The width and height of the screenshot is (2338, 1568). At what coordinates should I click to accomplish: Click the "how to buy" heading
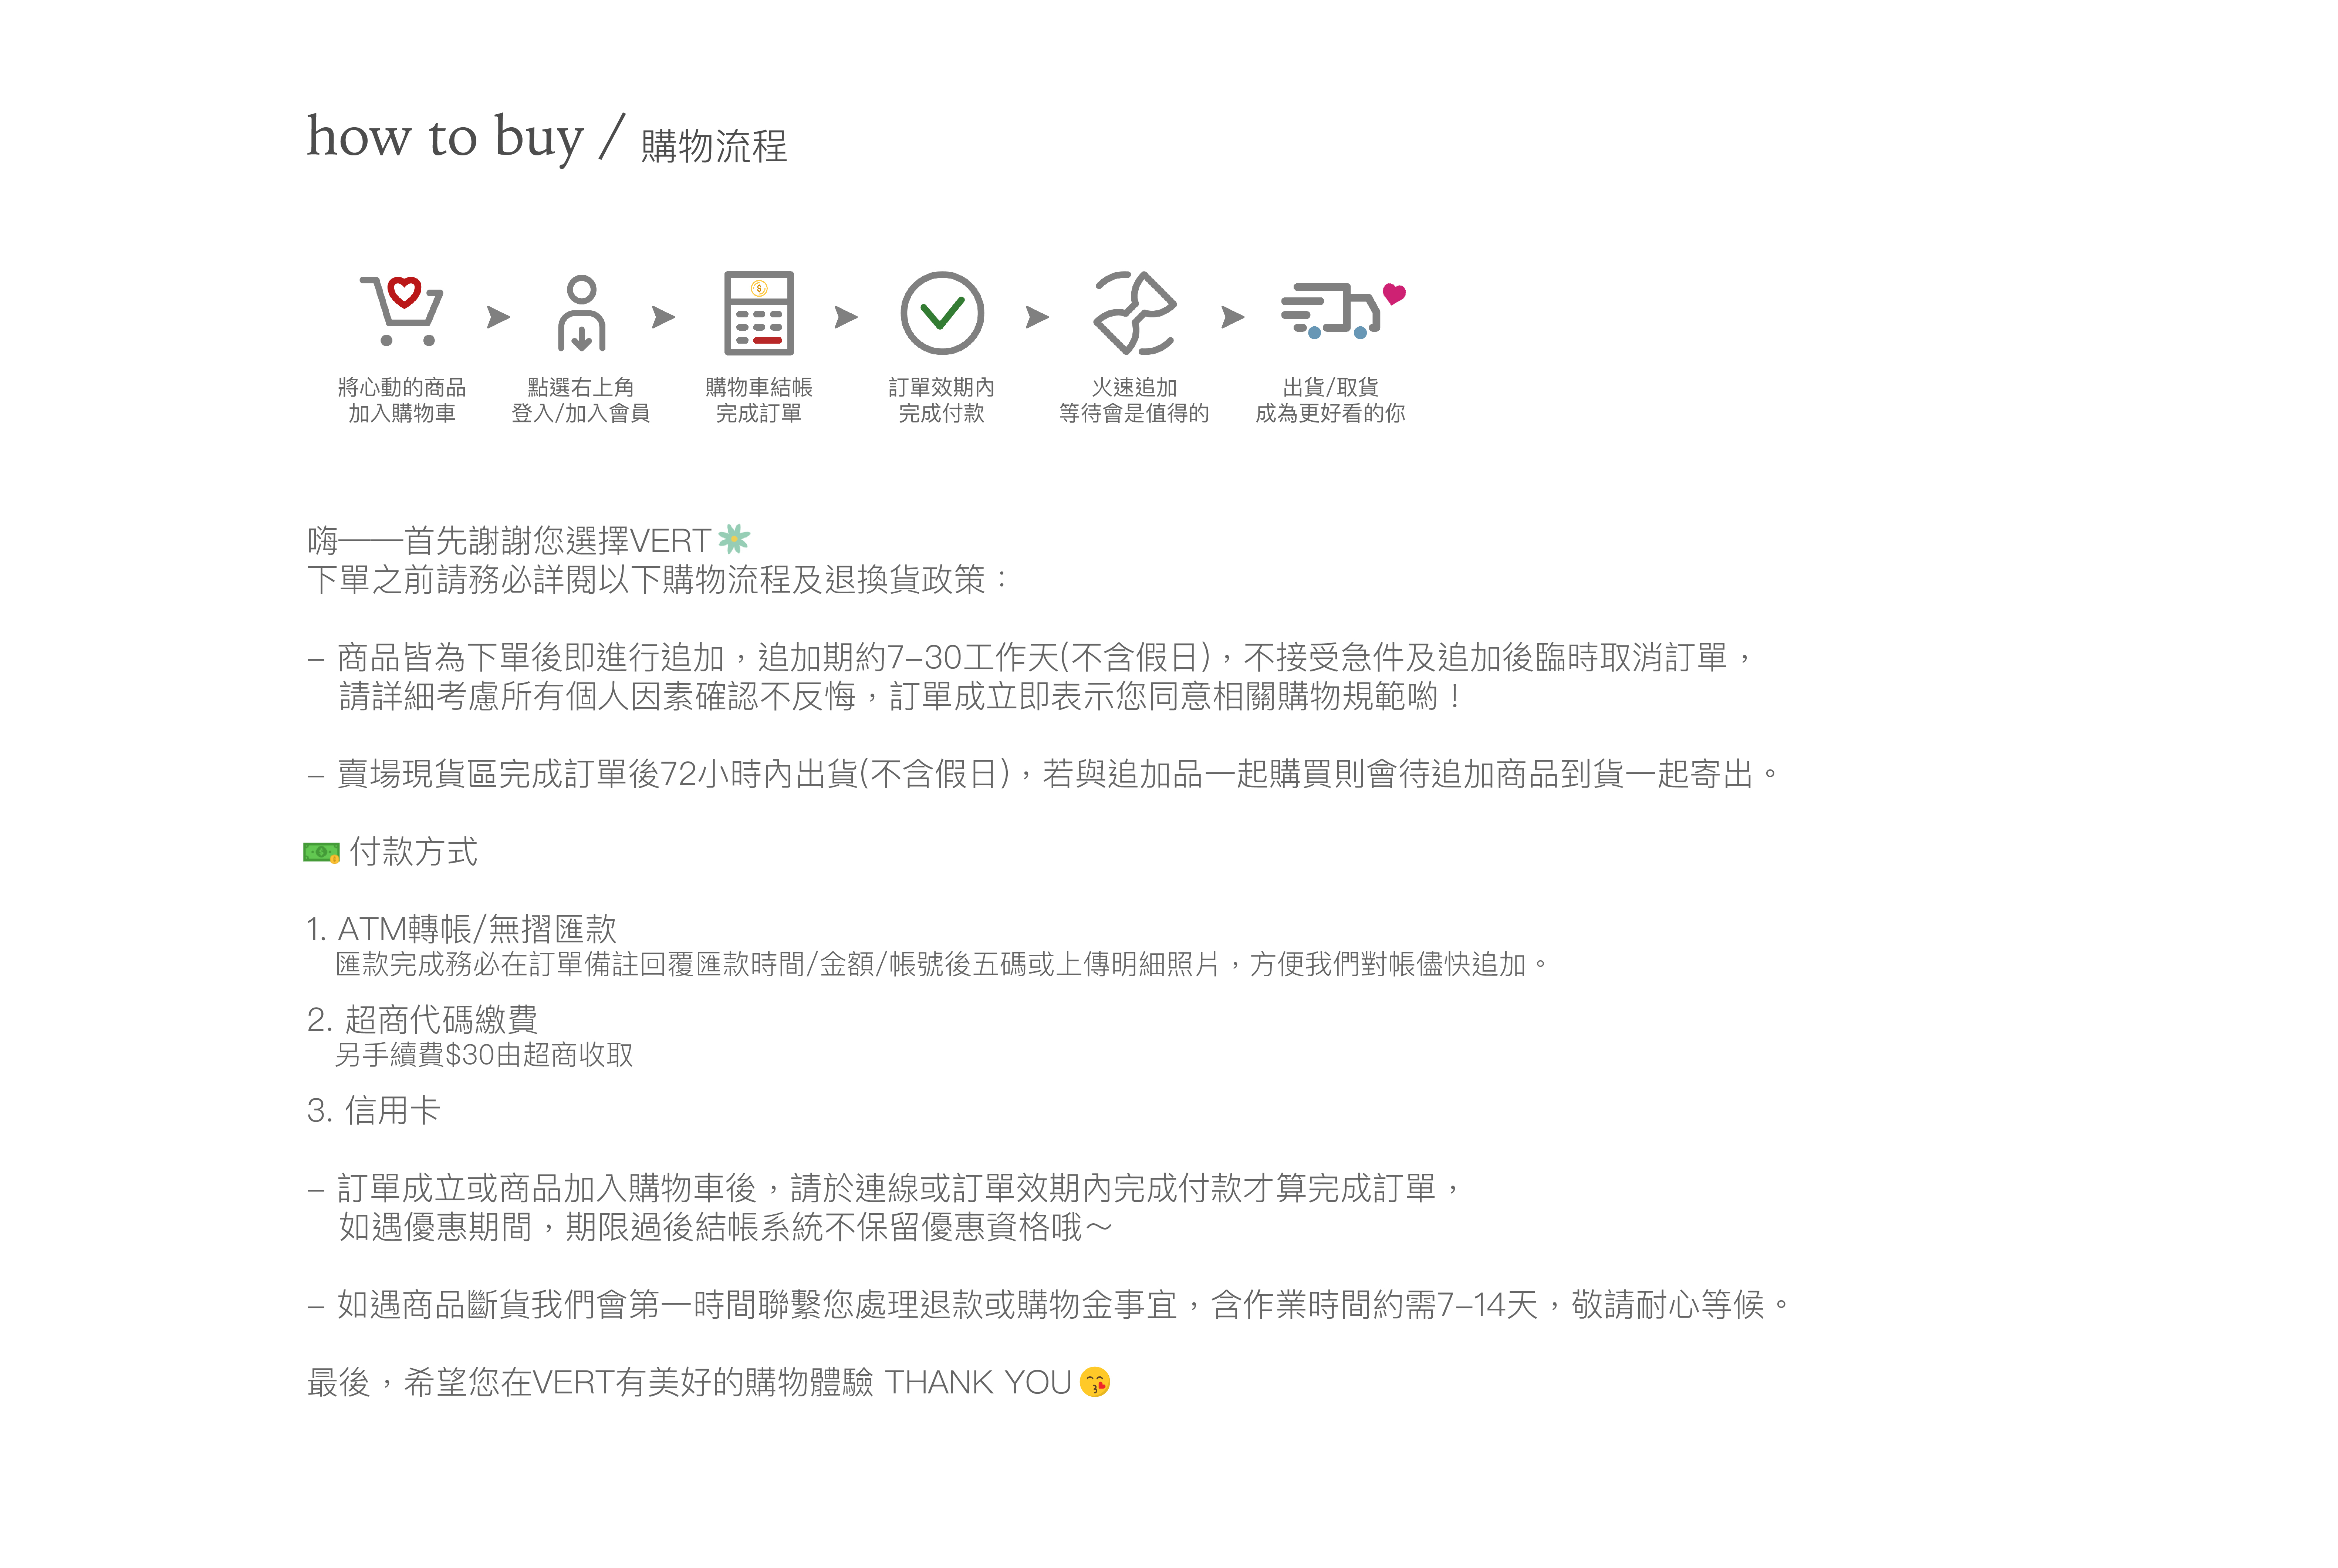click(x=445, y=138)
